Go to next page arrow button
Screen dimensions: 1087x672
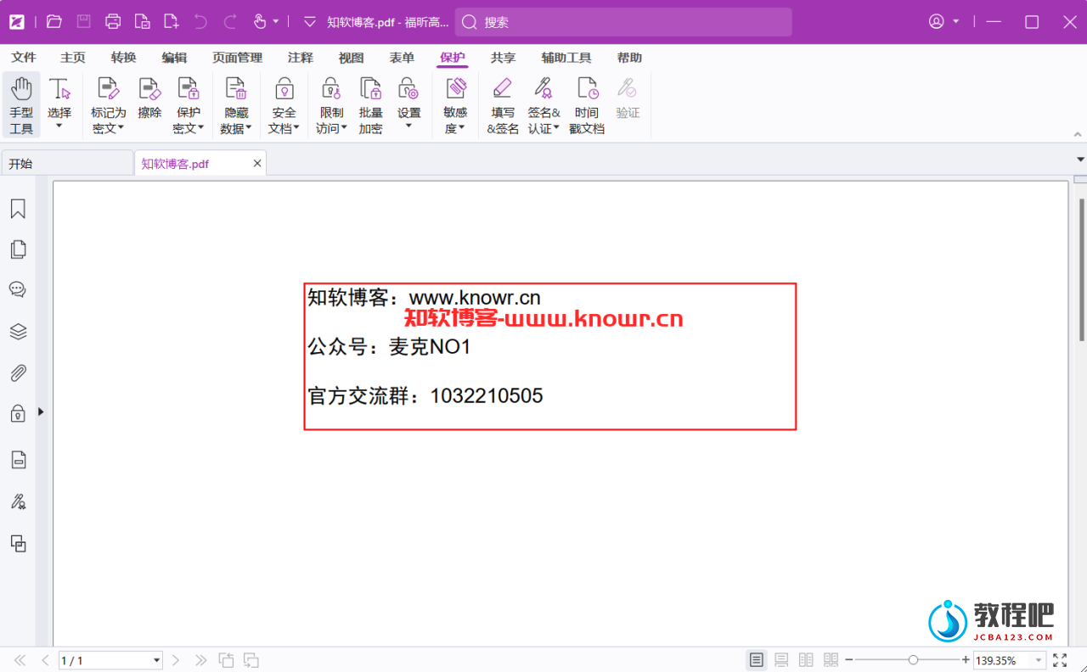(176, 660)
